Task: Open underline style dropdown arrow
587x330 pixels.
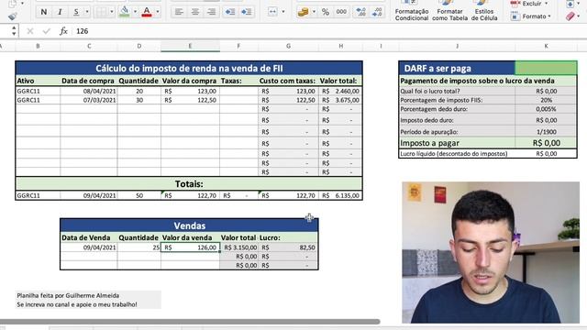Action: pyautogui.click(x=87, y=12)
